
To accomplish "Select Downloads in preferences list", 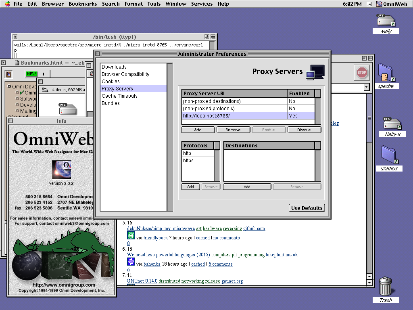I will [x=133, y=67].
